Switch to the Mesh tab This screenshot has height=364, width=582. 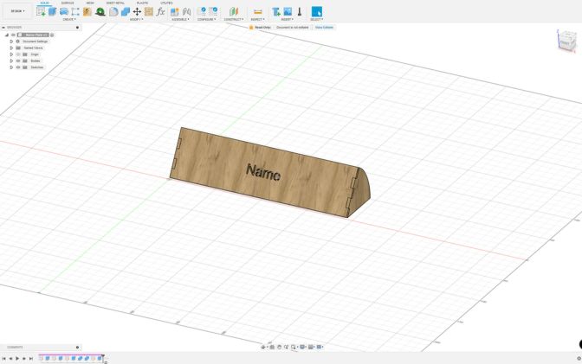(90, 3)
